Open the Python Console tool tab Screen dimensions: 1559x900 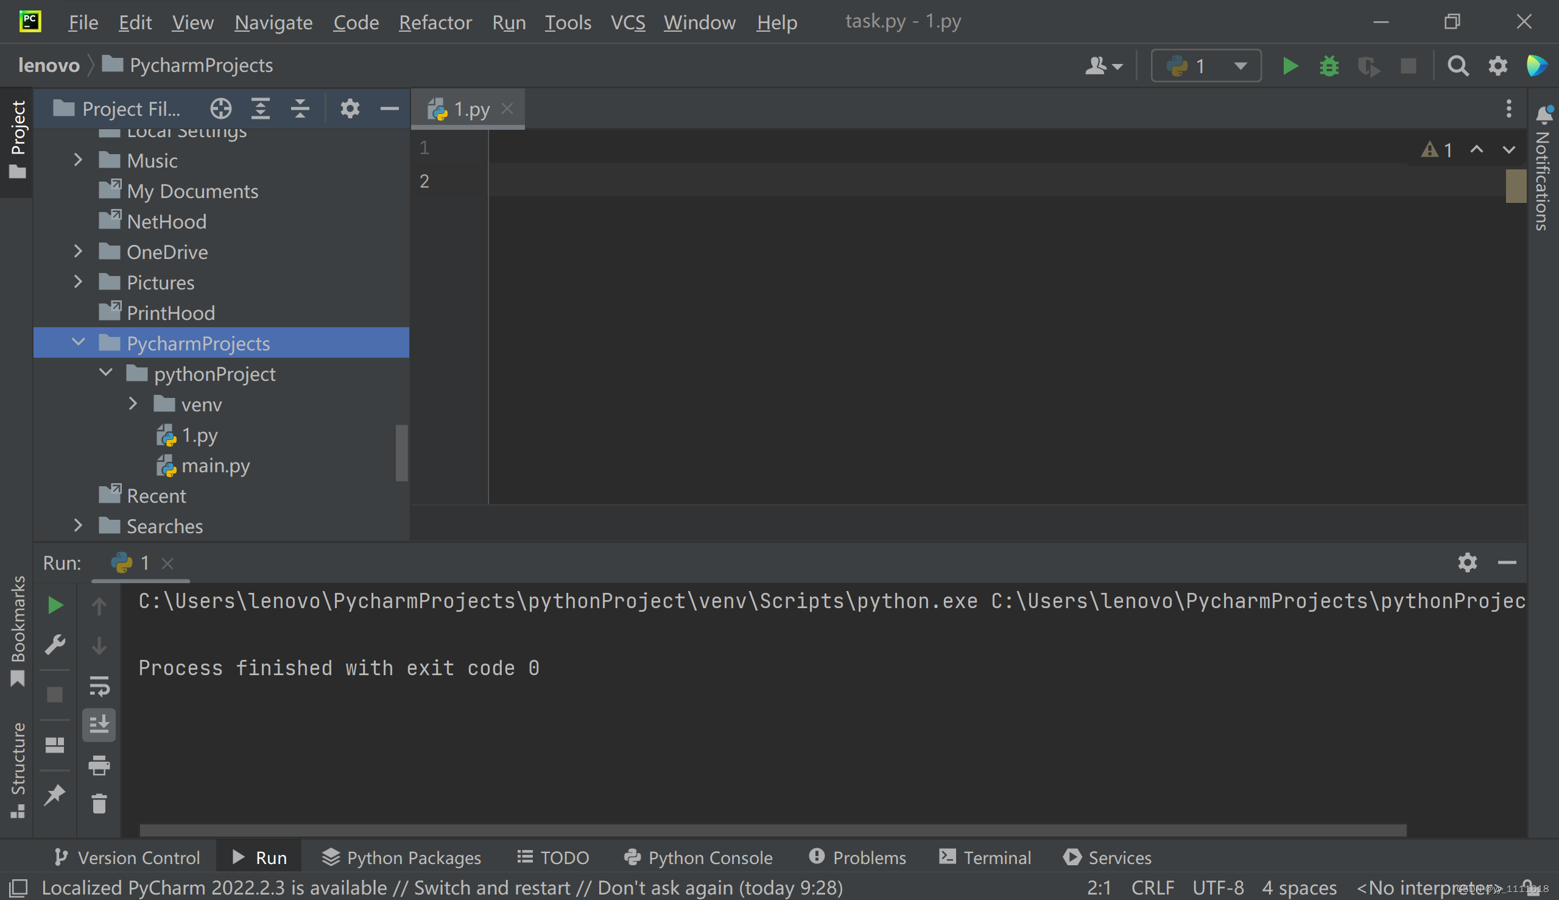pyautogui.click(x=698, y=857)
